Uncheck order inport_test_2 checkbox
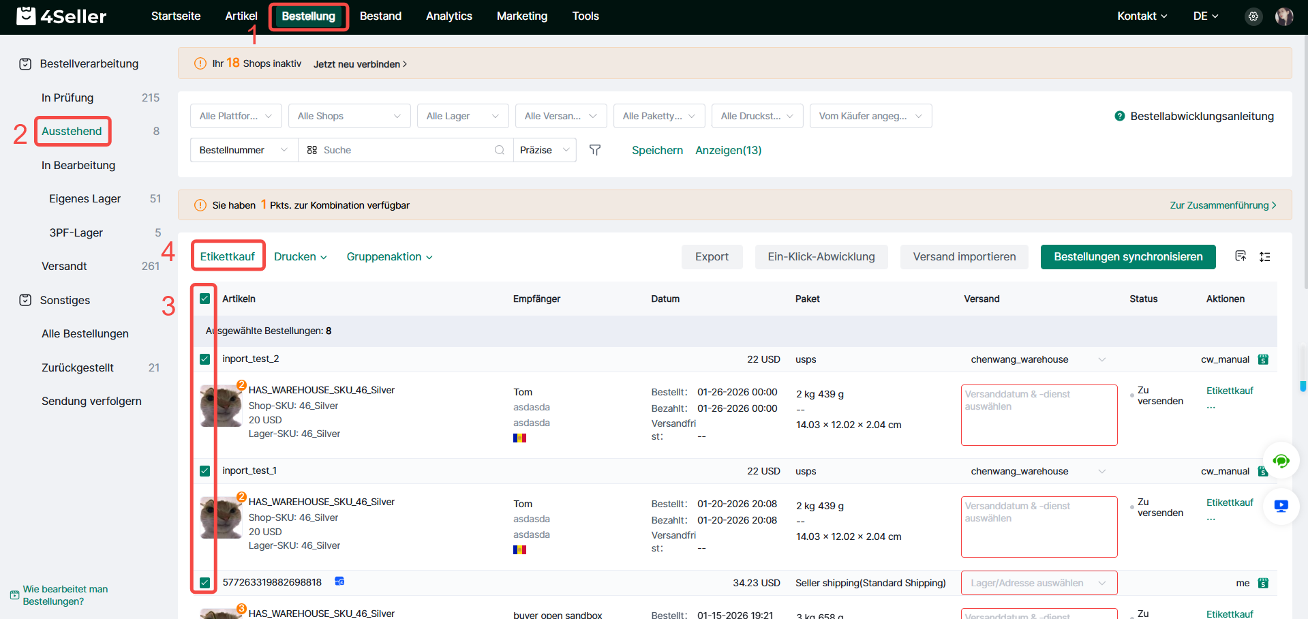This screenshot has height=619, width=1308. tap(204, 359)
